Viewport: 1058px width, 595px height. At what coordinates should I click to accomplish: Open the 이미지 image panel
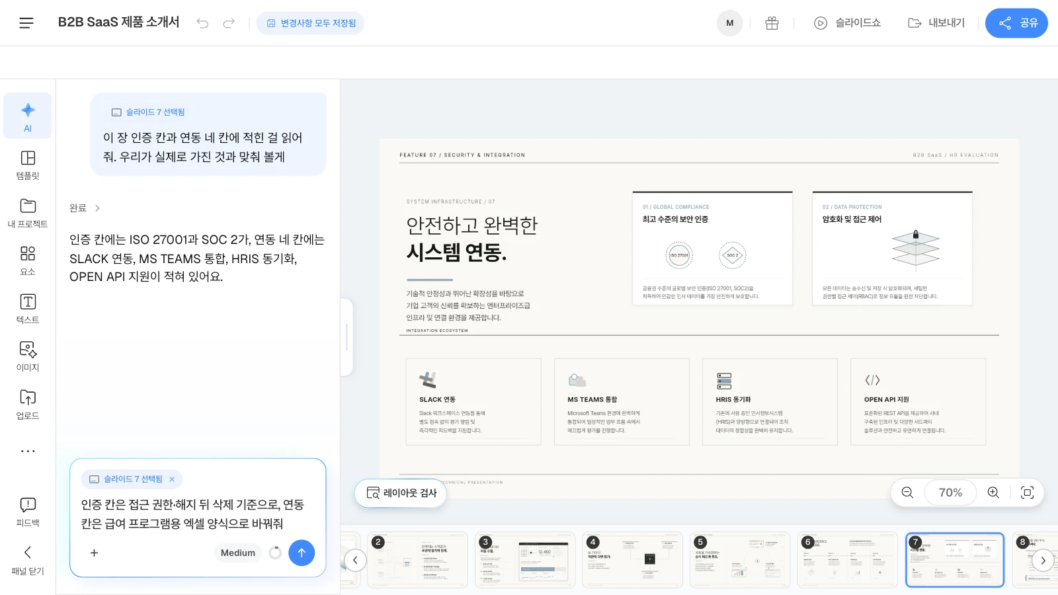coord(28,356)
